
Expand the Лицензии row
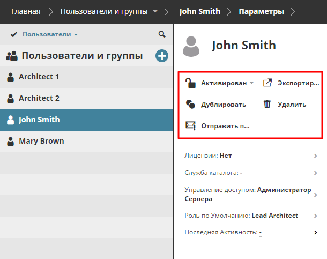316,156
